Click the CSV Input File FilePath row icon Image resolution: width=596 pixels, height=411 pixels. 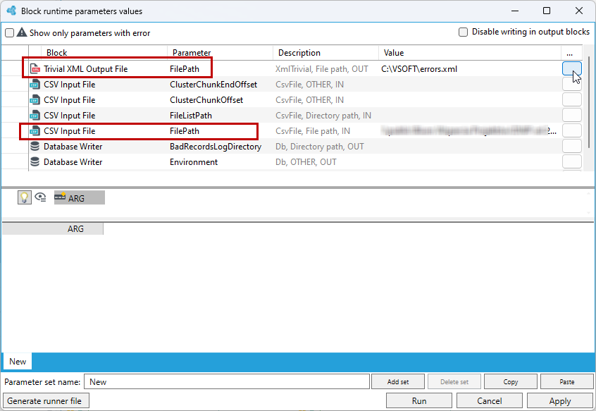(35, 131)
